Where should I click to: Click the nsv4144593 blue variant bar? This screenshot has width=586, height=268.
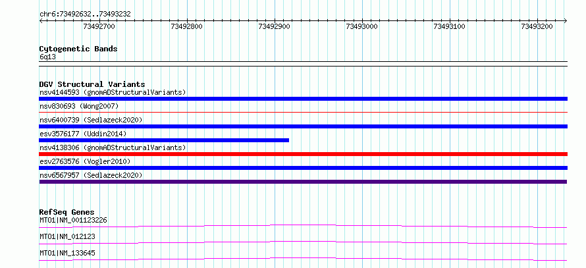tap(303, 99)
